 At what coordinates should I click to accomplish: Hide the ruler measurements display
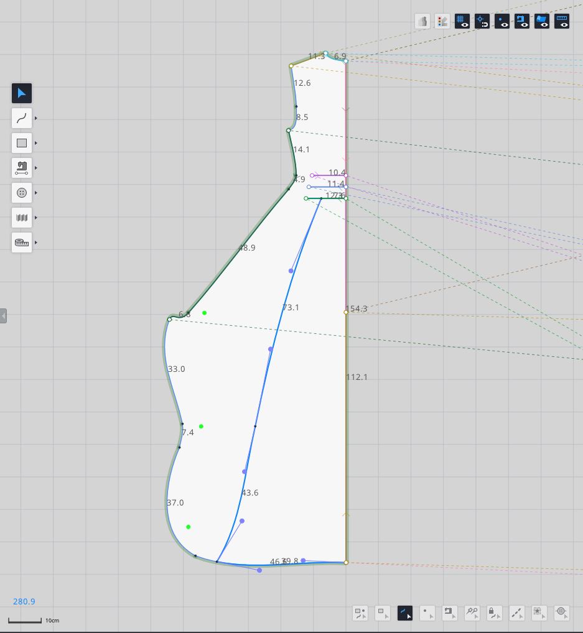point(562,22)
